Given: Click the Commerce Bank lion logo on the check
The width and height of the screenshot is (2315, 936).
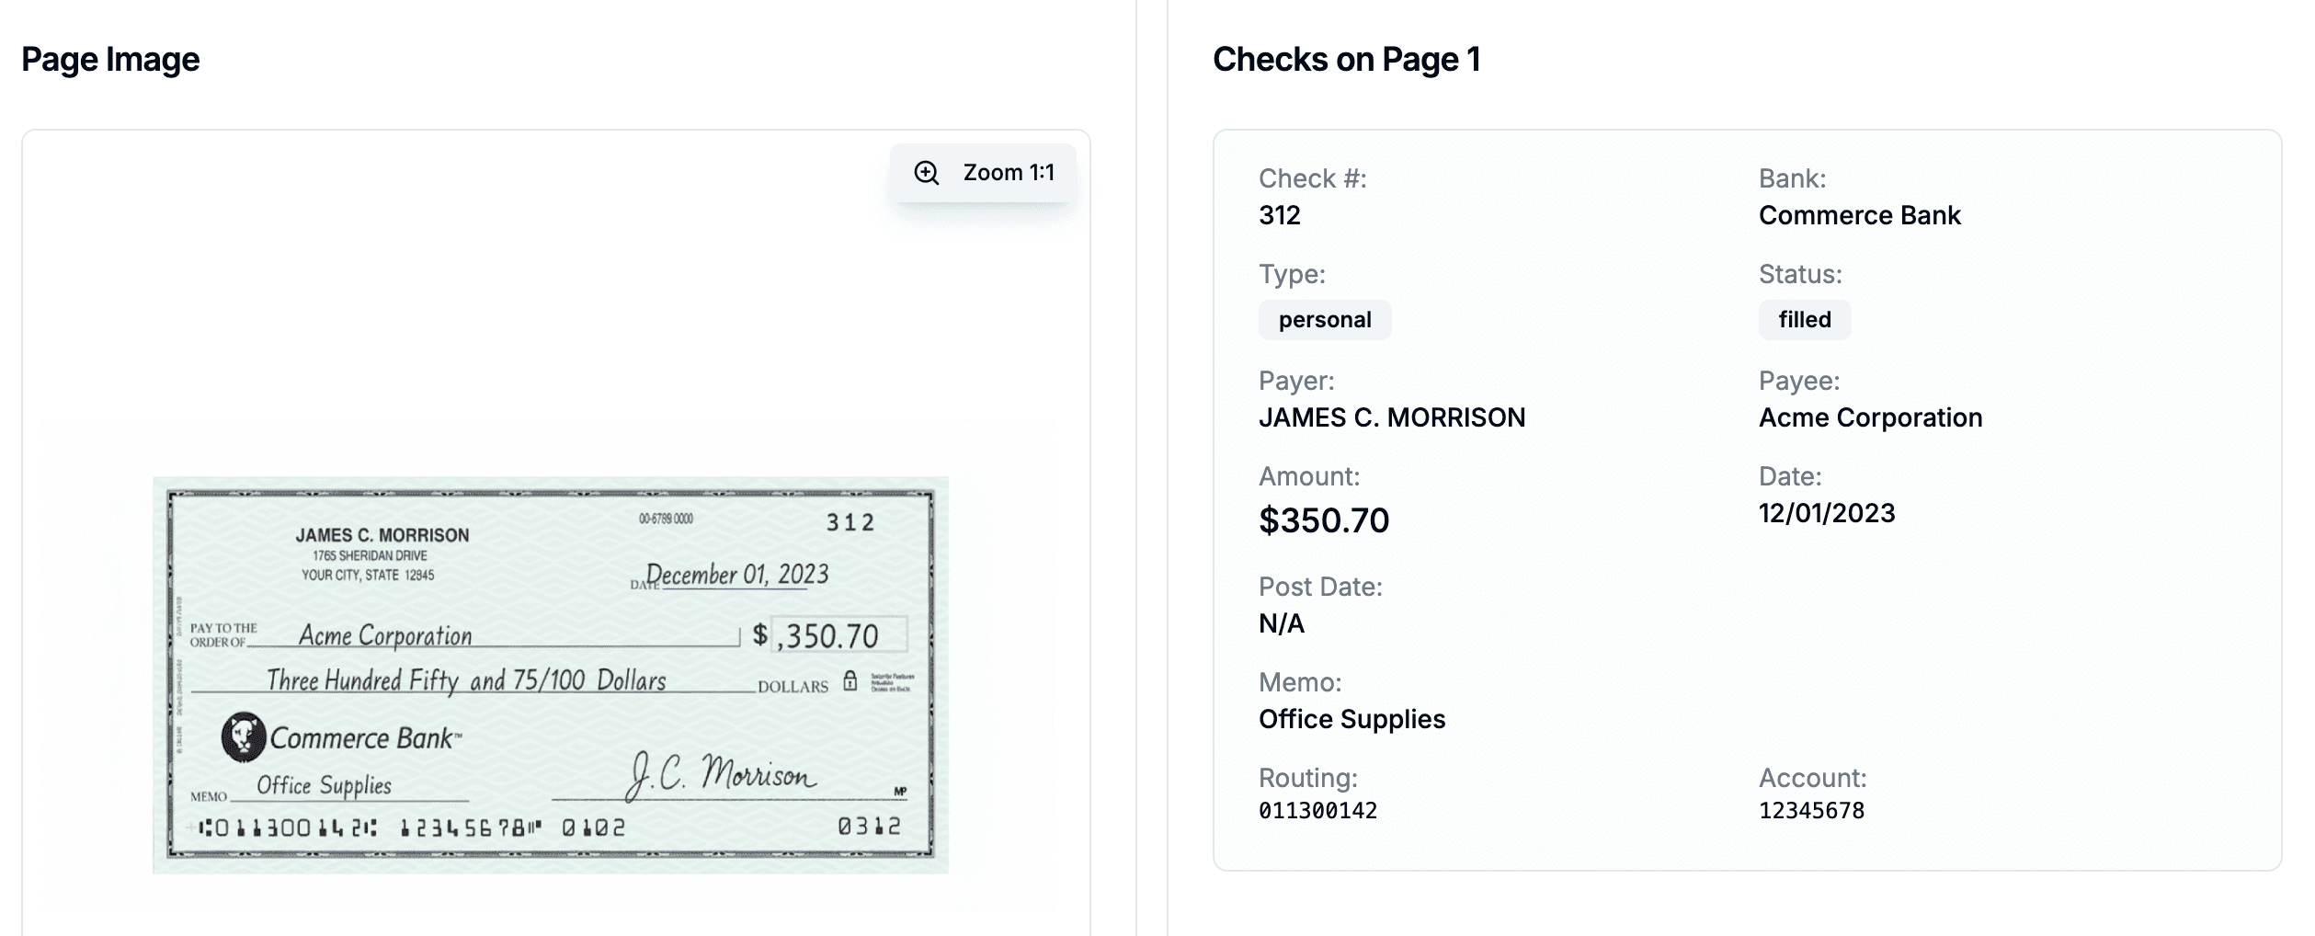Looking at the screenshot, I should (x=242, y=738).
